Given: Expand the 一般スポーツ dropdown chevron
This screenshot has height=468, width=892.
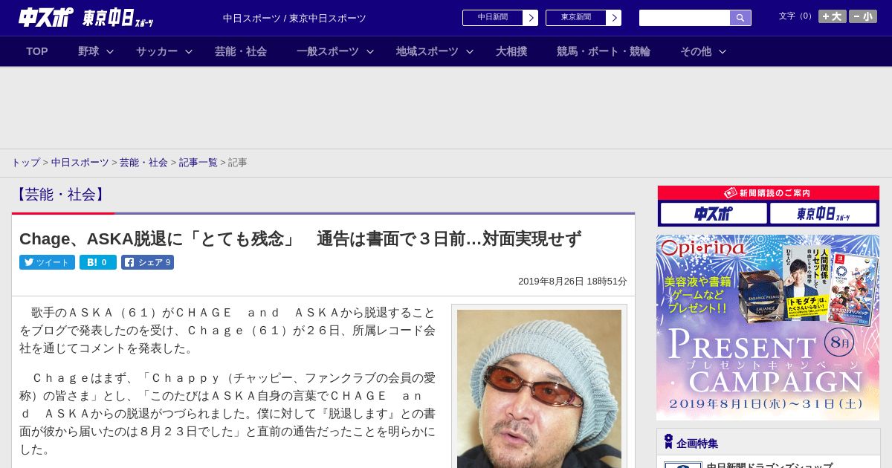Looking at the screenshot, I should (370, 51).
